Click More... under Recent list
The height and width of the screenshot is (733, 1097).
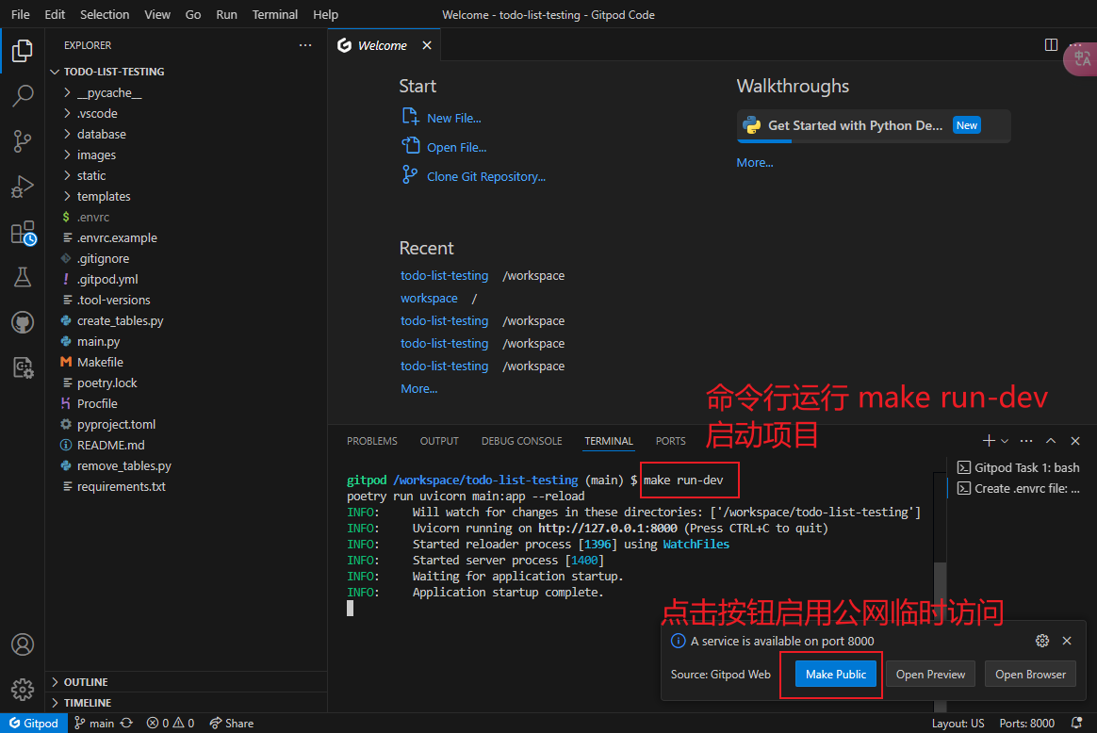pos(418,389)
